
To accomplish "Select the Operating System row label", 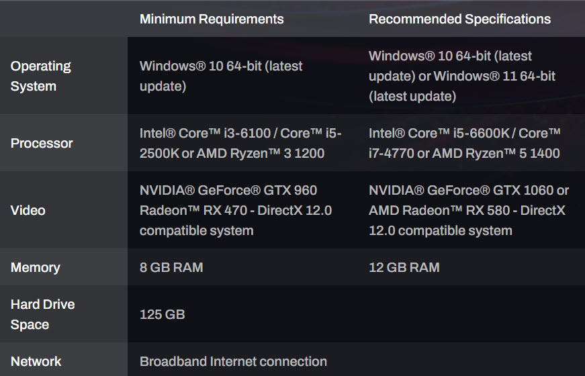I will (x=41, y=76).
